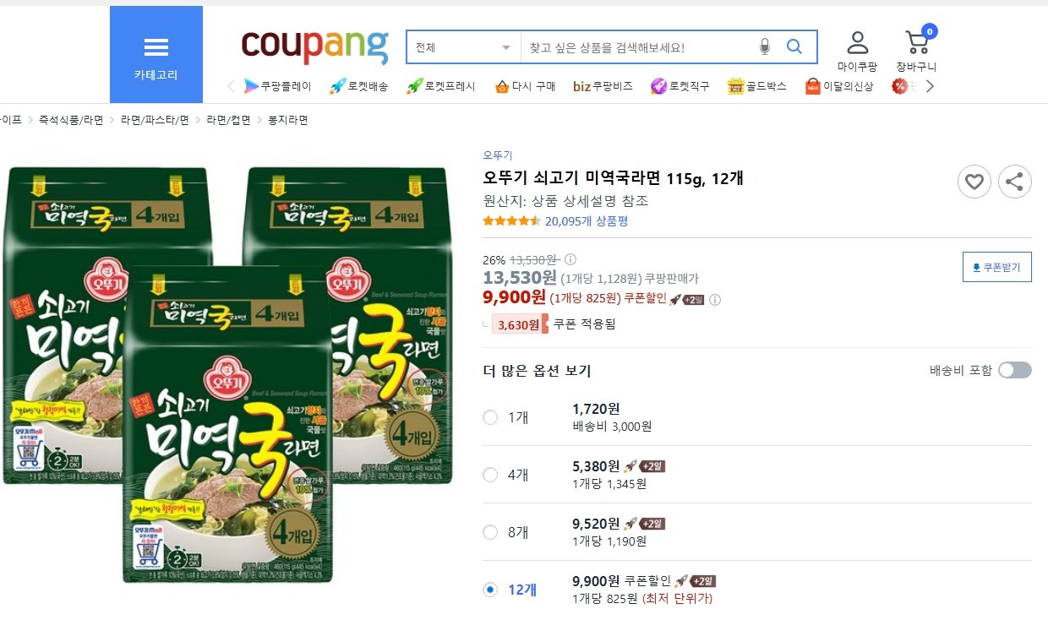Click the search magnifier icon
This screenshot has height=620, width=1048.
pos(794,47)
